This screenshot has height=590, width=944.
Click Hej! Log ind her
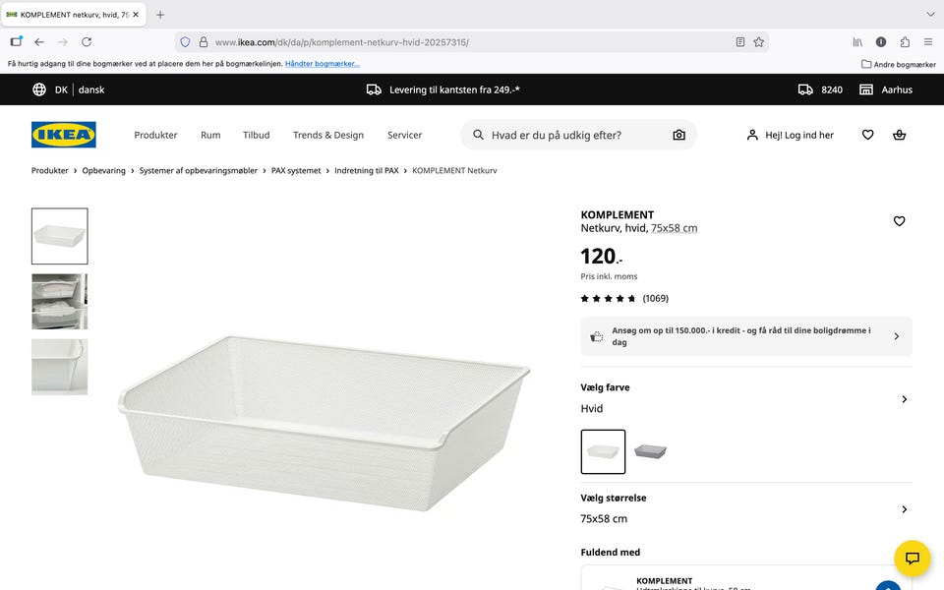pyautogui.click(x=790, y=135)
